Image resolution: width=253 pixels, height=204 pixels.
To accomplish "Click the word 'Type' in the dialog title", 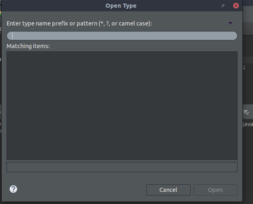I will coord(129,6).
